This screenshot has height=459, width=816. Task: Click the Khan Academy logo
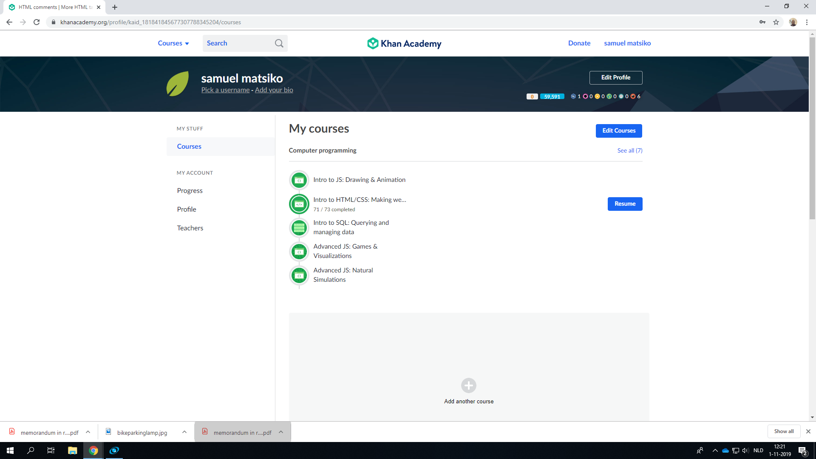click(x=404, y=43)
